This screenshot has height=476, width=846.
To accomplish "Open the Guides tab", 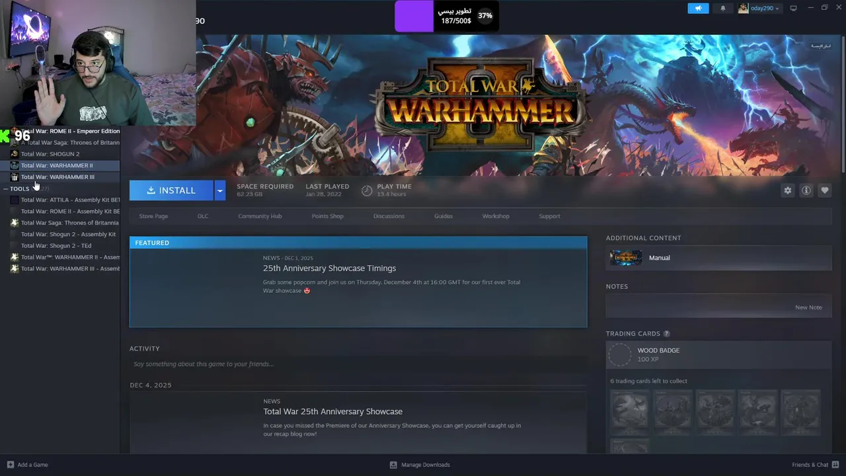I will (x=443, y=216).
